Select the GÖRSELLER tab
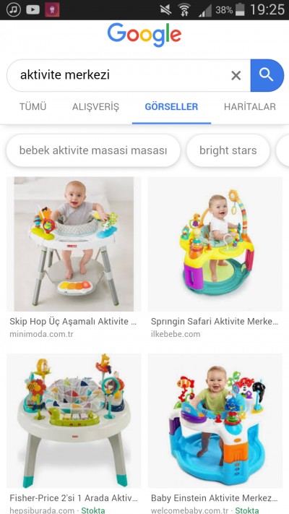 (171, 107)
